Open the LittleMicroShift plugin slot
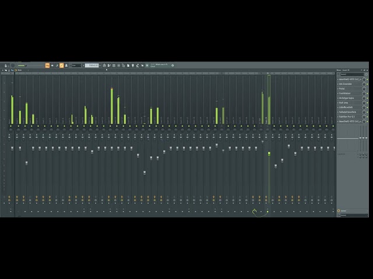 (349, 108)
